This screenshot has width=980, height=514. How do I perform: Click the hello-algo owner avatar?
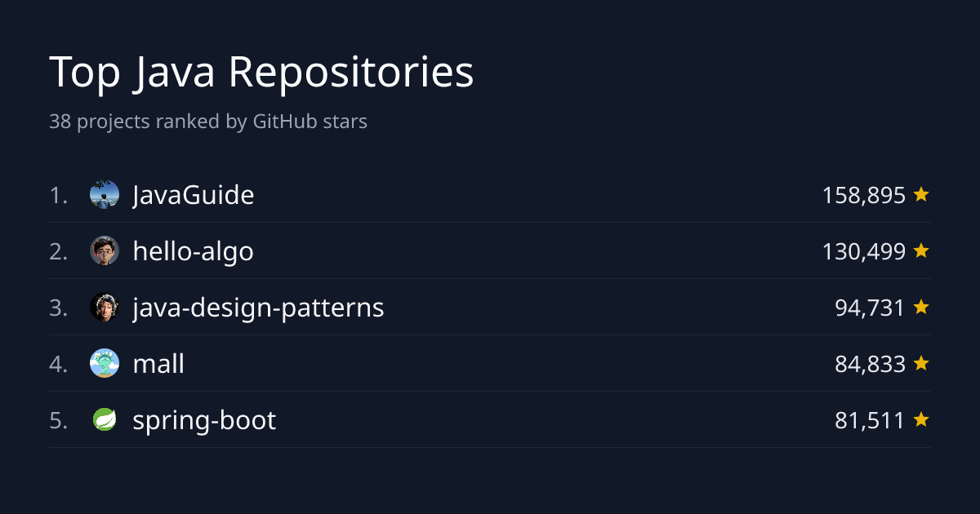click(x=105, y=251)
